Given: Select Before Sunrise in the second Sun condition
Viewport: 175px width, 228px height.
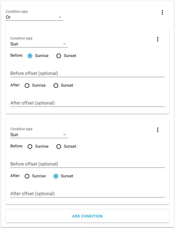Looking at the screenshot, I should tap(30, 147).
